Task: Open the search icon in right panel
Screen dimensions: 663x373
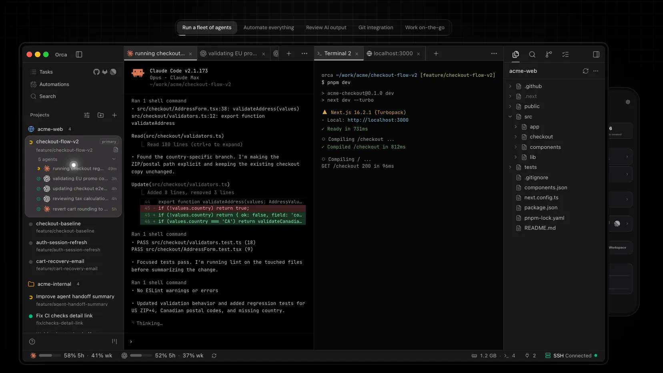Action: pos(532,54)
